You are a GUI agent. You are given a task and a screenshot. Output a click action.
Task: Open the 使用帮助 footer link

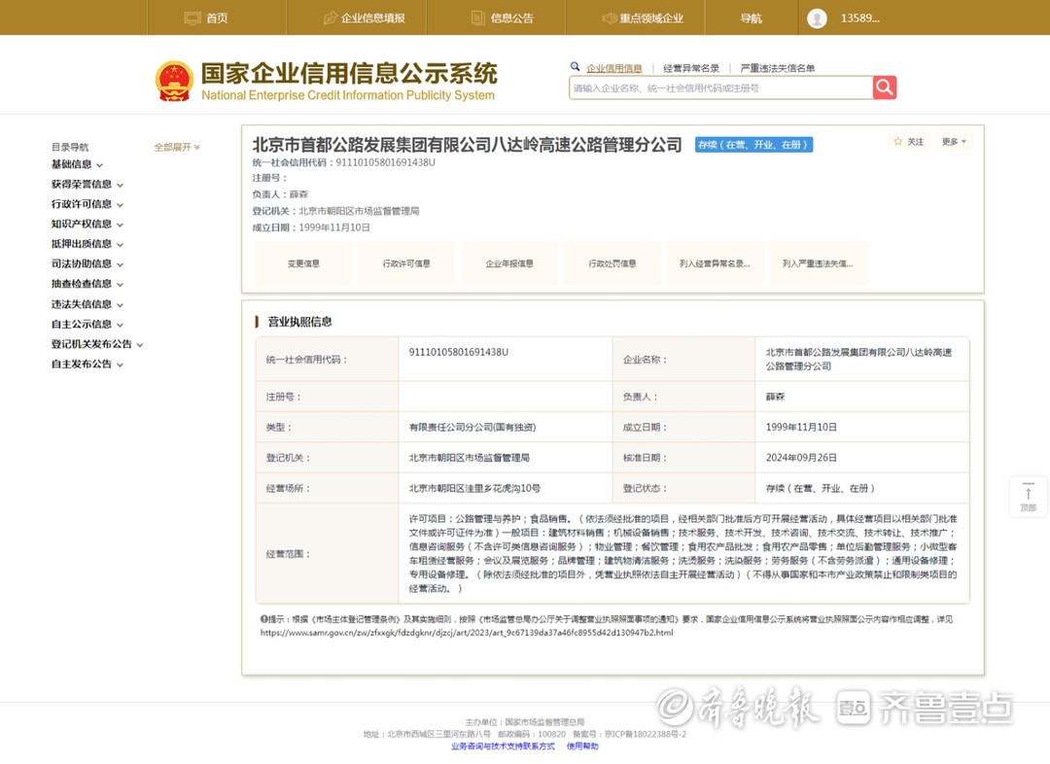(x=582, y=746)
